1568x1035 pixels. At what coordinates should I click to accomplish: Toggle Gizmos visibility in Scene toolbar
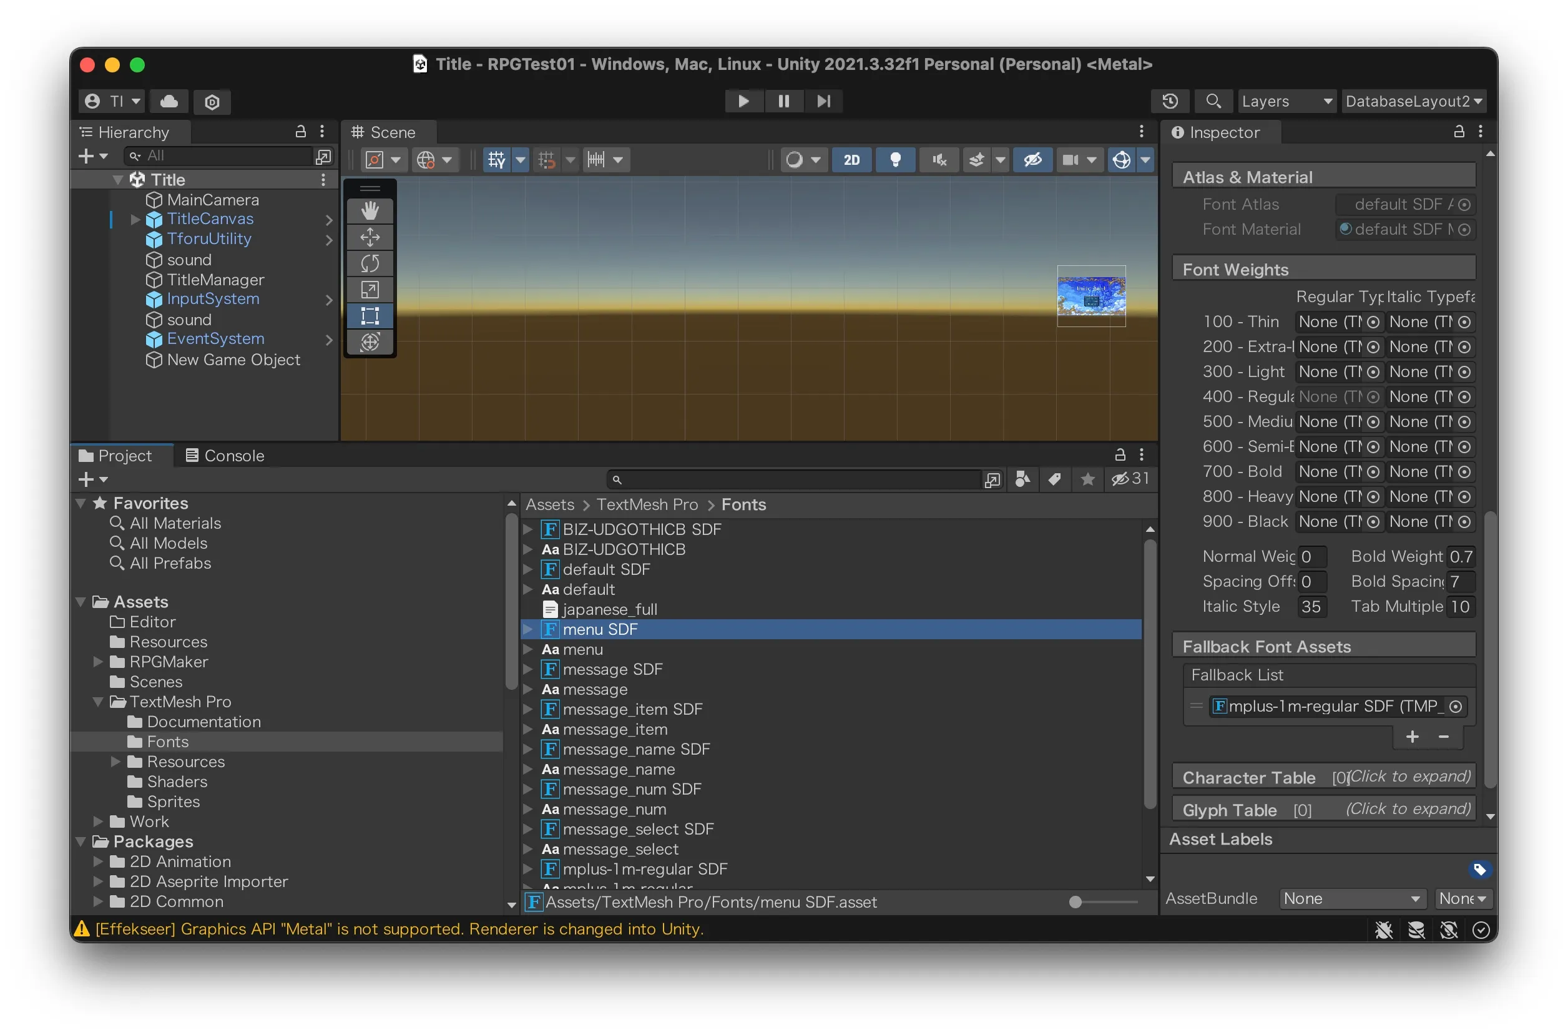[1121, 160]
